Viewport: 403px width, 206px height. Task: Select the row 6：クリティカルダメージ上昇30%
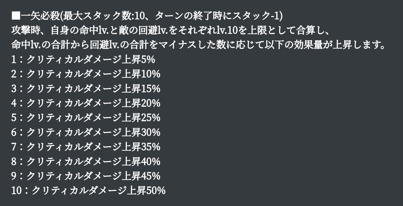pos(86,132)
